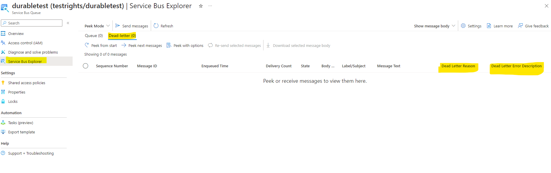Open Tasks (preview) automation page
551x173 pixels.
point(20,123)
